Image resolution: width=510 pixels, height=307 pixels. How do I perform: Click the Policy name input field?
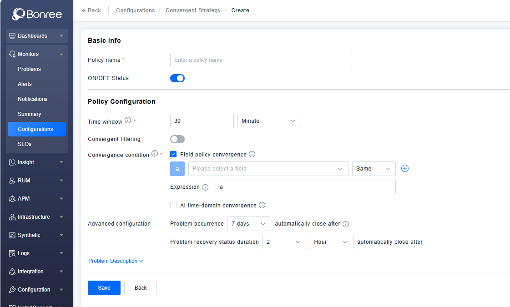point(261,60)
